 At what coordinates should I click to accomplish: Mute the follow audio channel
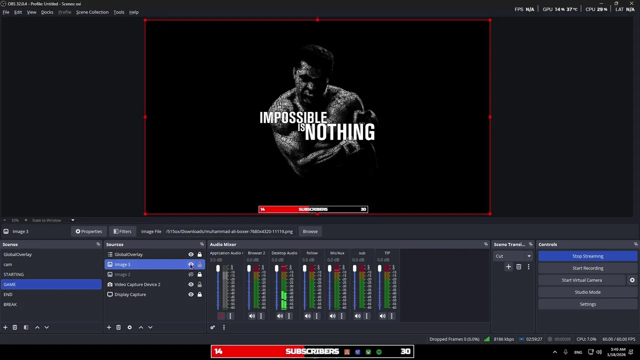tap(307, 316)
